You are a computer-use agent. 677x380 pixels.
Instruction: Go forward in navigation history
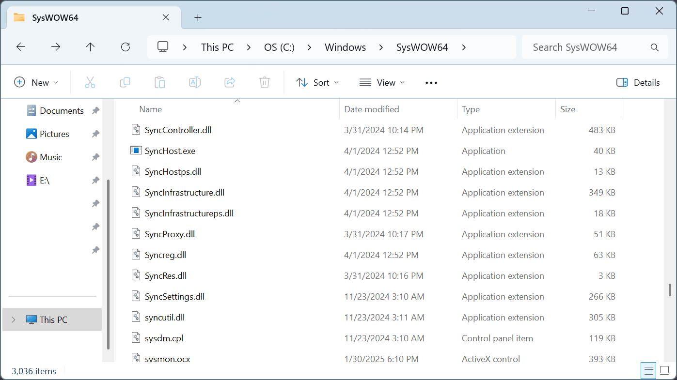click(56, 47)
